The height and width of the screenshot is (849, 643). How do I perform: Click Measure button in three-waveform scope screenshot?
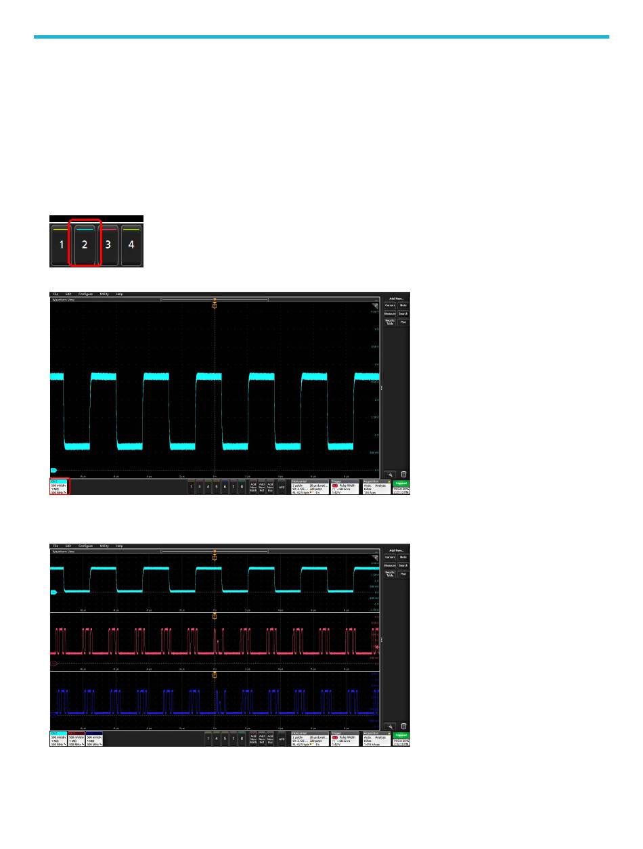pos(390,565)
